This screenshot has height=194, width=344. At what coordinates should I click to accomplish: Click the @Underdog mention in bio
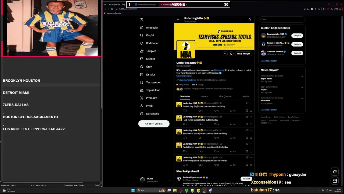click(x=219, y=70)
